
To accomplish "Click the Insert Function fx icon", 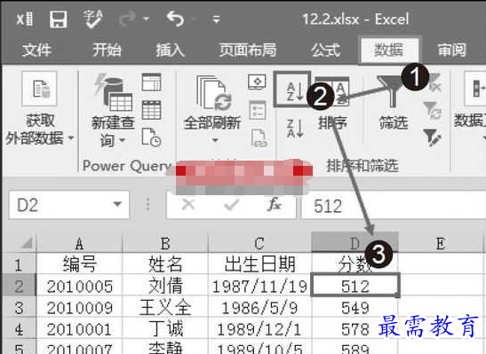I will 275,205.
